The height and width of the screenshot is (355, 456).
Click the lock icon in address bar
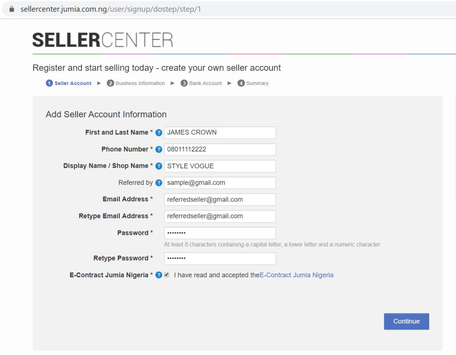pyautogui.click(x=12, y=9)
